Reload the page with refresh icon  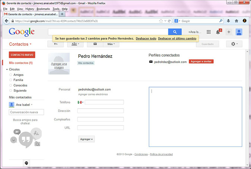169,21
